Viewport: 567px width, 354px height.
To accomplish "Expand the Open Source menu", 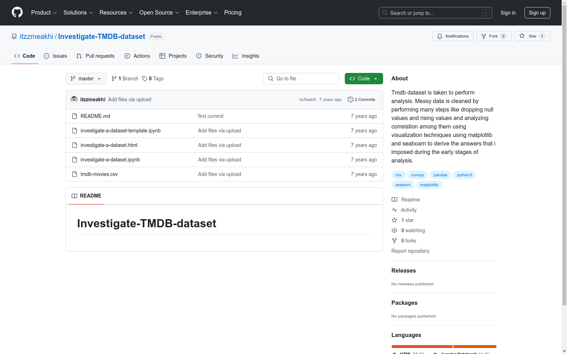I will (159, 12).
